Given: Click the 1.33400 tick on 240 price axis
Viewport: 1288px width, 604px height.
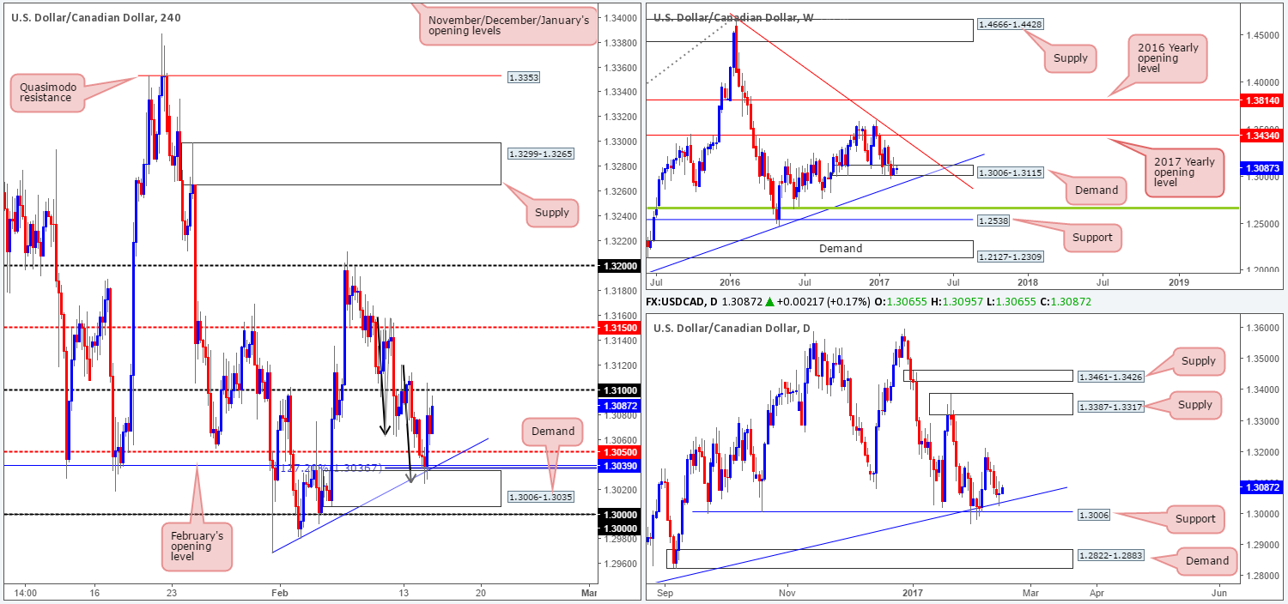Looking at the screenshot, I should (x=620, y=92).
